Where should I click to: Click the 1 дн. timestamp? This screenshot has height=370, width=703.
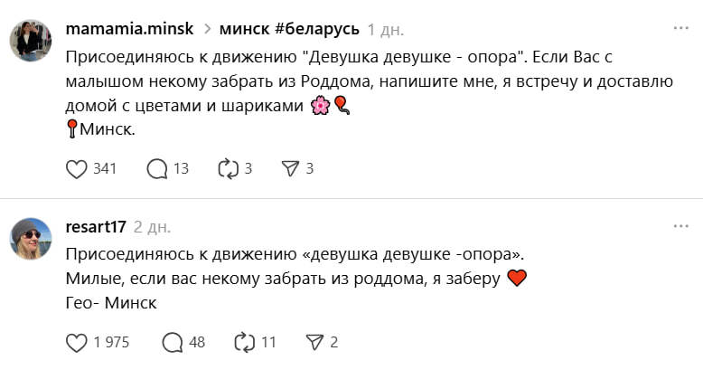(386, 29)
